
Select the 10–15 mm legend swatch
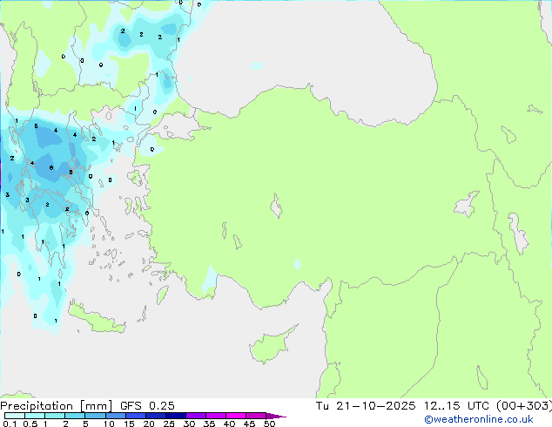(x=115, y=416)
